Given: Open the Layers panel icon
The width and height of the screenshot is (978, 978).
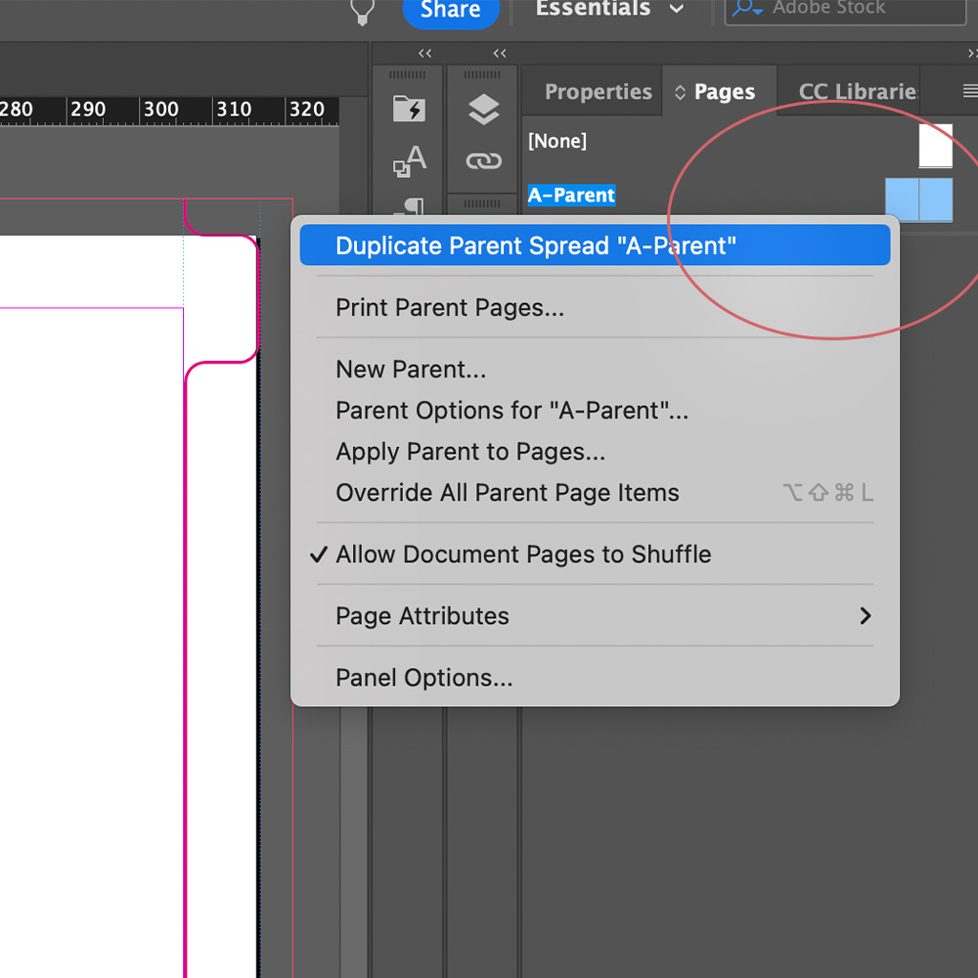Looking at the screenshot, I should point(483,110).
